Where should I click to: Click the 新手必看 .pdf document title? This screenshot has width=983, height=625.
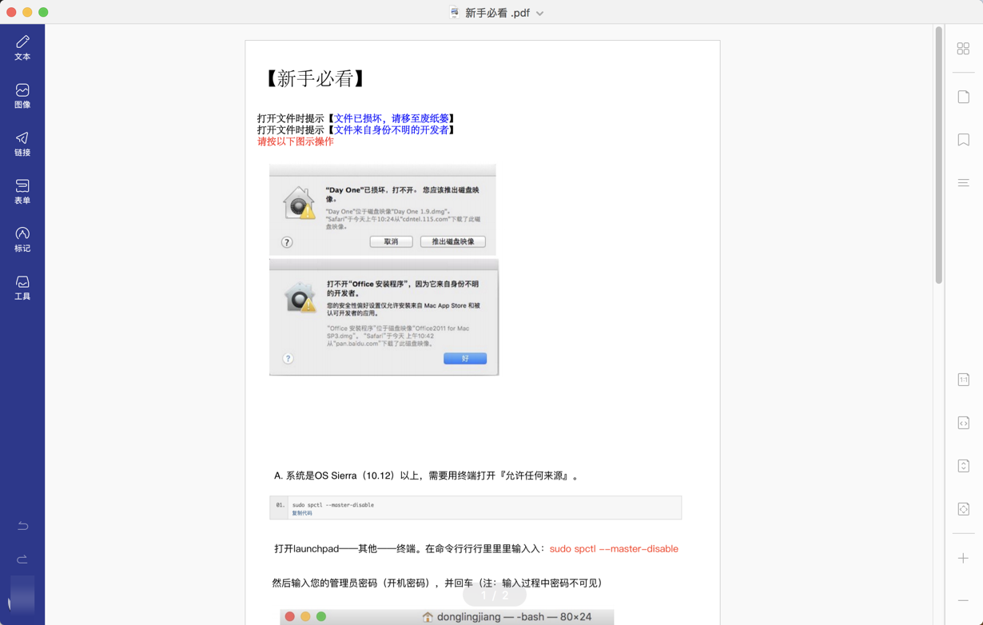[497, 13]
